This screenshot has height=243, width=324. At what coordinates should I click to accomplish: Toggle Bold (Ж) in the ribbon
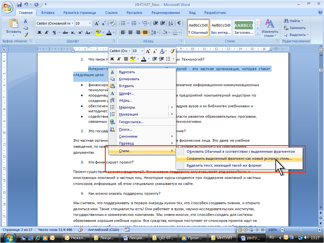click(39, 33)
